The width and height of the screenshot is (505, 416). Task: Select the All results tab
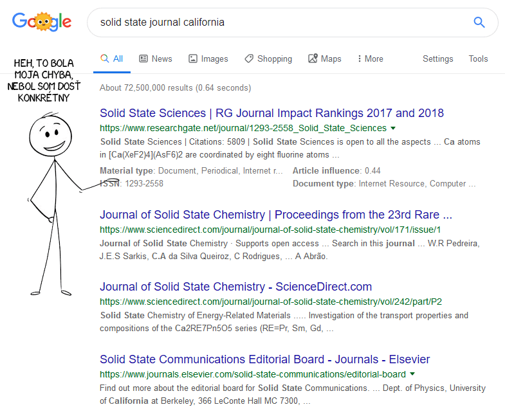click(111, 59)
